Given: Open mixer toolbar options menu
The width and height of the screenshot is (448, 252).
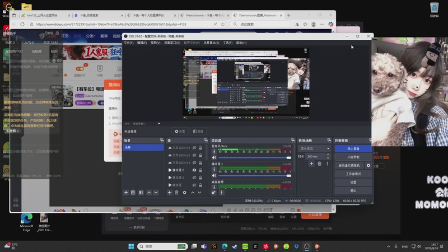Looking at the screenshot, I should point(221,193).
